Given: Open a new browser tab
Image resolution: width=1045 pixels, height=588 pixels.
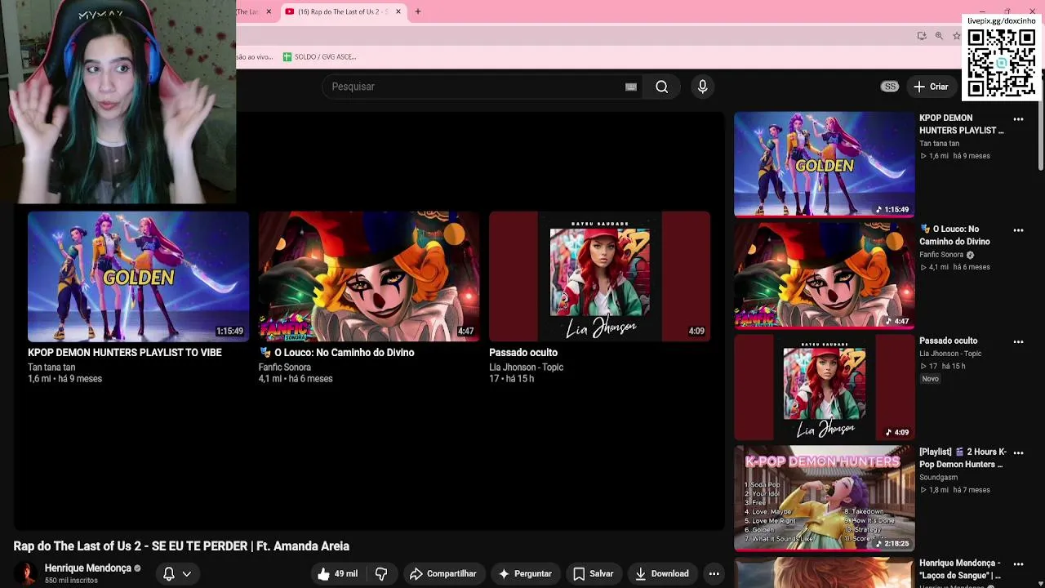Looking at the screenshot, I should point(418,11).
